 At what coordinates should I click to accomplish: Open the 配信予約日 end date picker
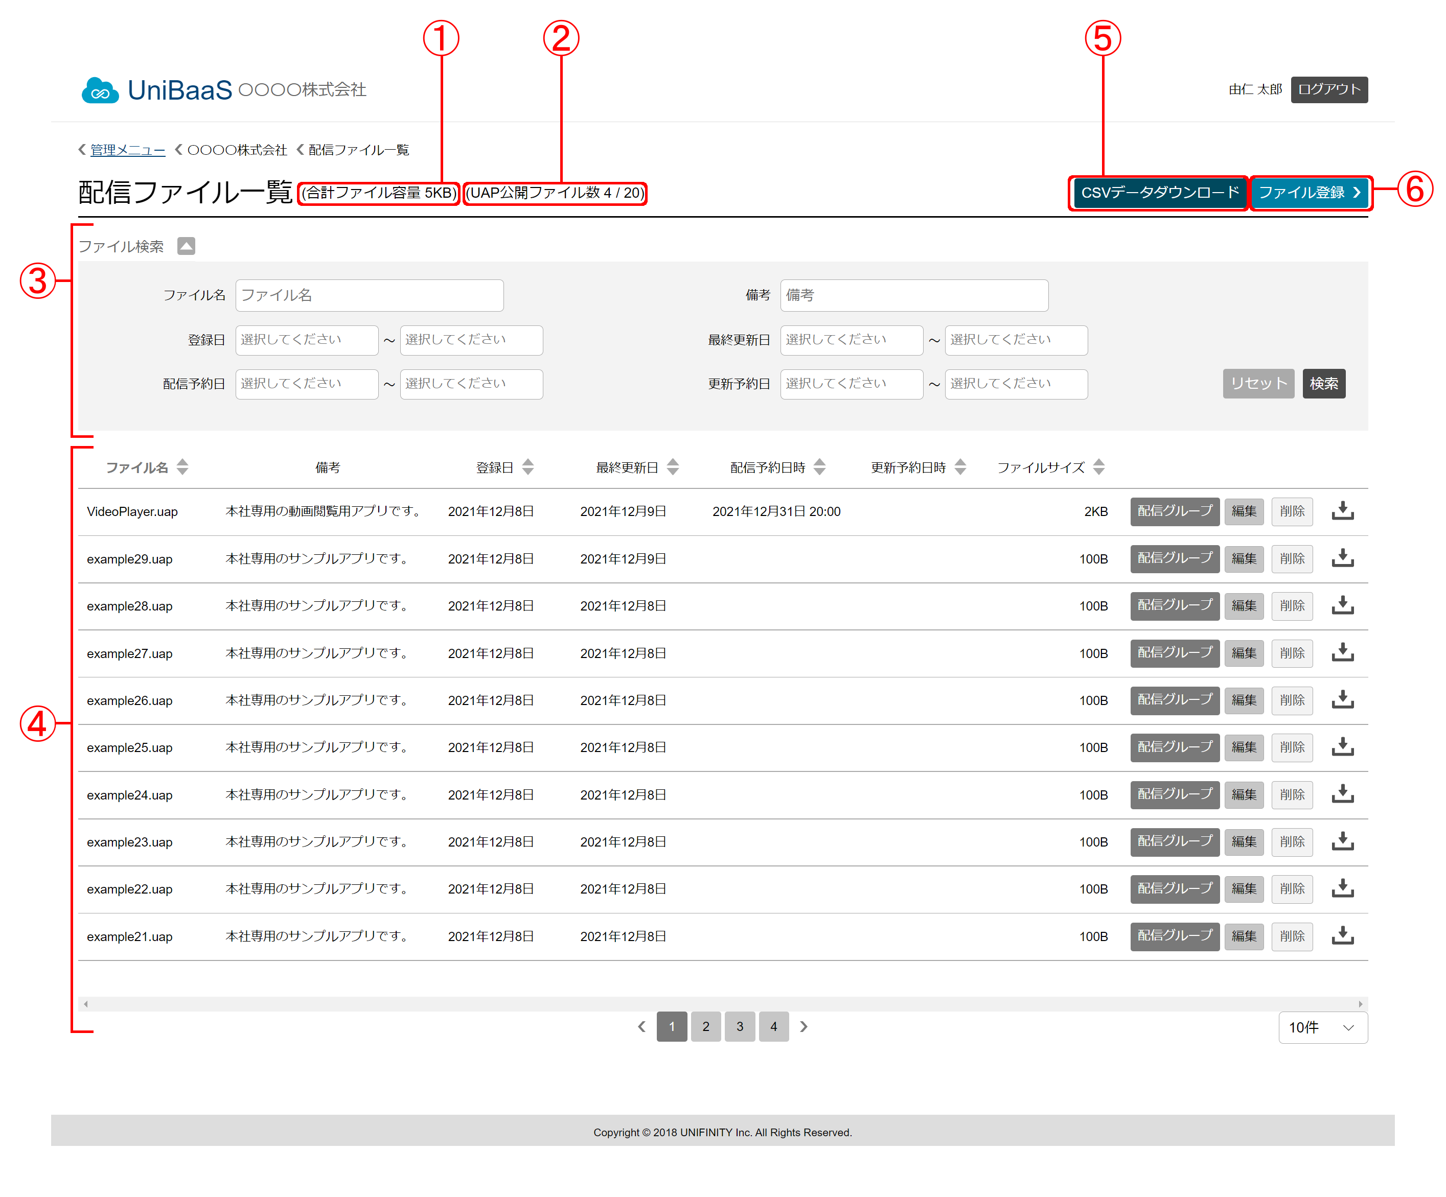(x=471, y=384)
